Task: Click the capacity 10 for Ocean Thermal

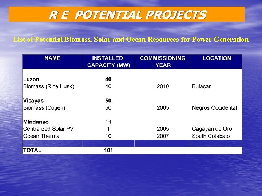Action: point(108,136)
